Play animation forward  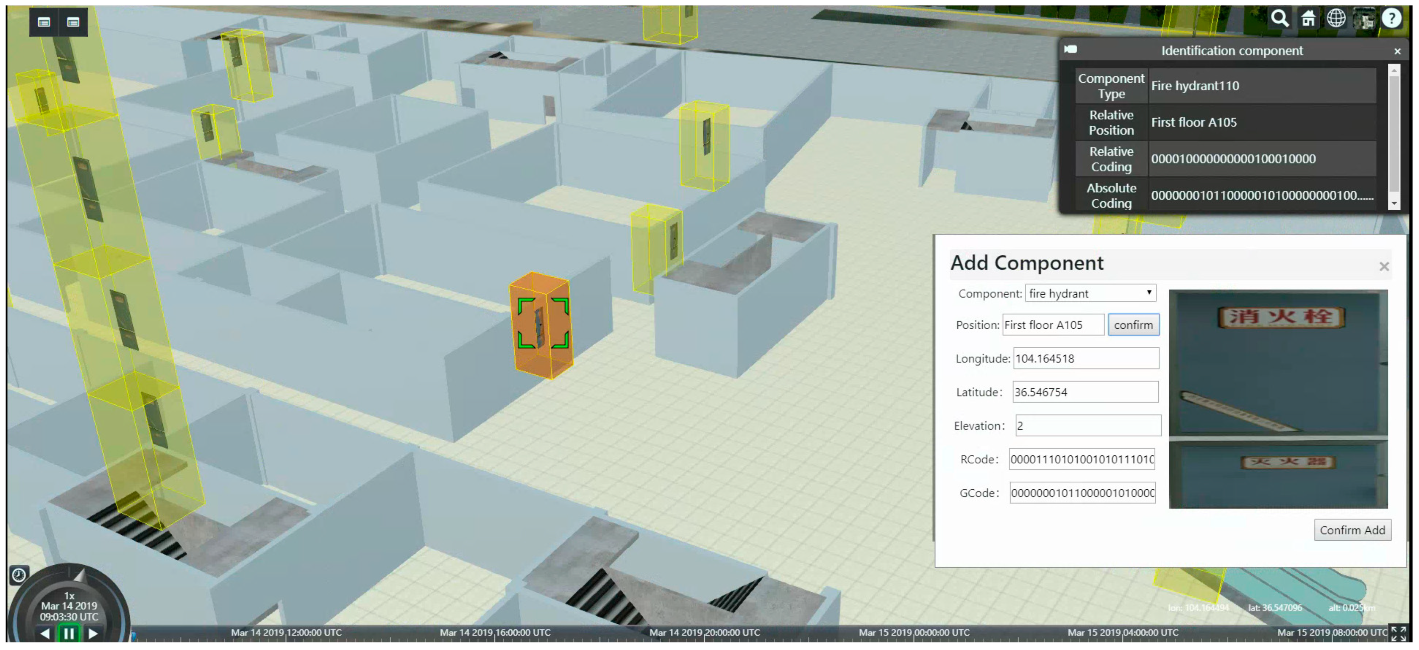[x=93, y=633]
